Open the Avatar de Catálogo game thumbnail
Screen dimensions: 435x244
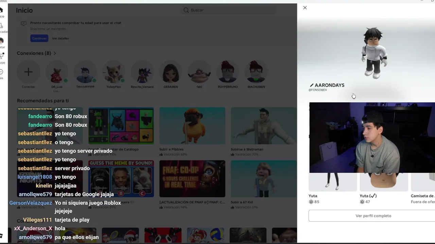(x=121, y=126)
